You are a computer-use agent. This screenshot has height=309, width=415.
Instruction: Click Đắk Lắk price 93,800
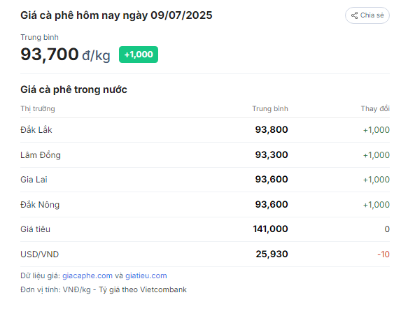272,130
